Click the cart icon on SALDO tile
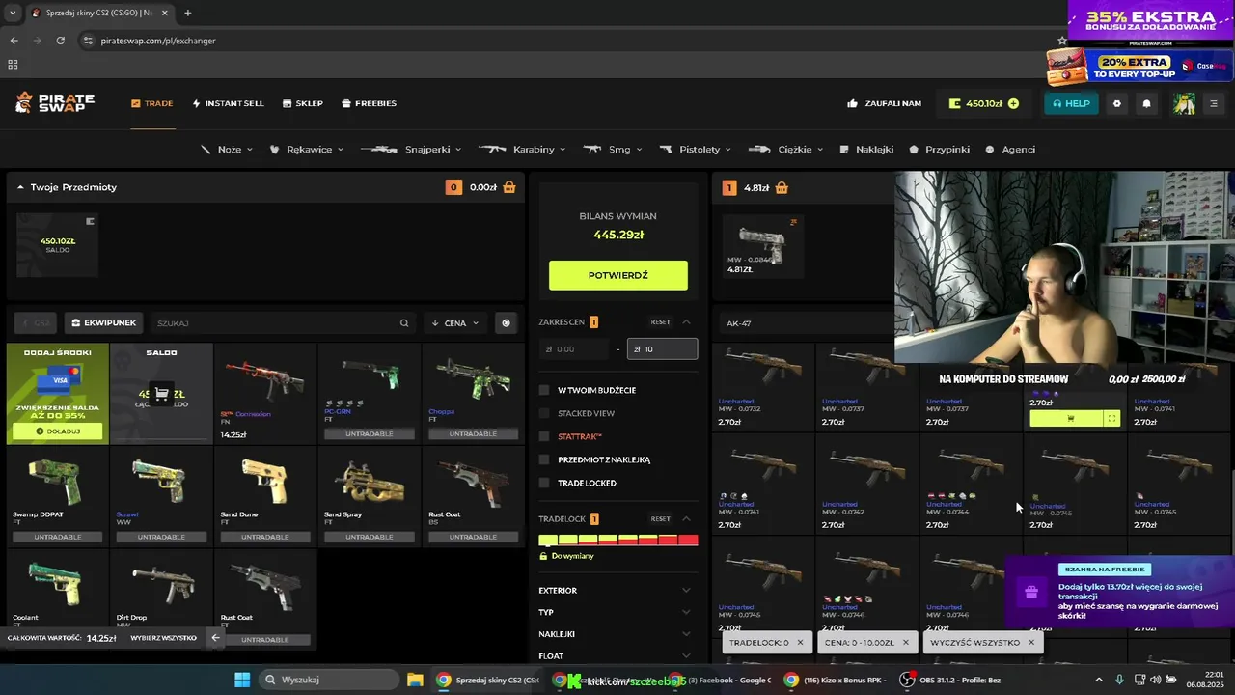The height and width of the screenshot is (695, 1235). [161, 394]
